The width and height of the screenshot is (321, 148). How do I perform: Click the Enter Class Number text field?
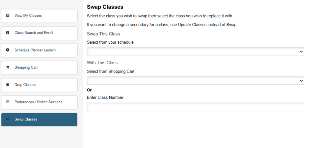(195, 107)
